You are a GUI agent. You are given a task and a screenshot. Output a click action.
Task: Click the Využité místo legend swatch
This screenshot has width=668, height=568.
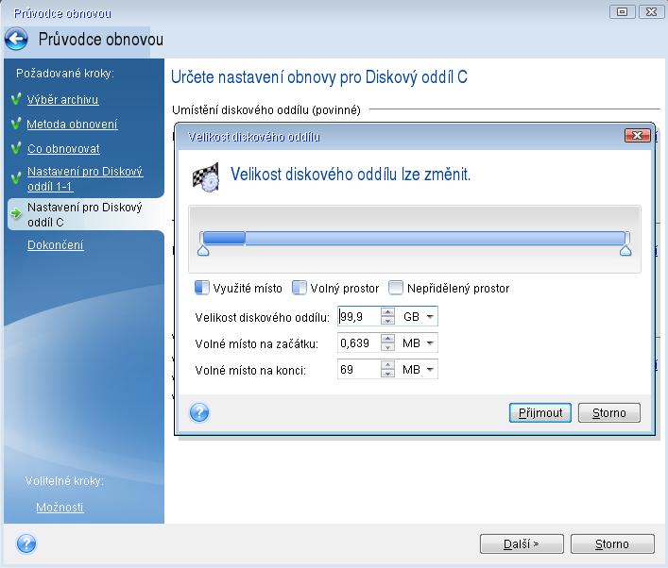(201, 288)
